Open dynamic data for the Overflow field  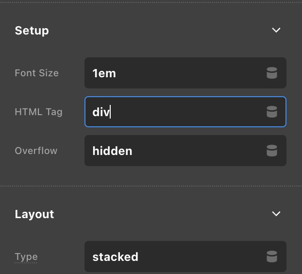272,151
